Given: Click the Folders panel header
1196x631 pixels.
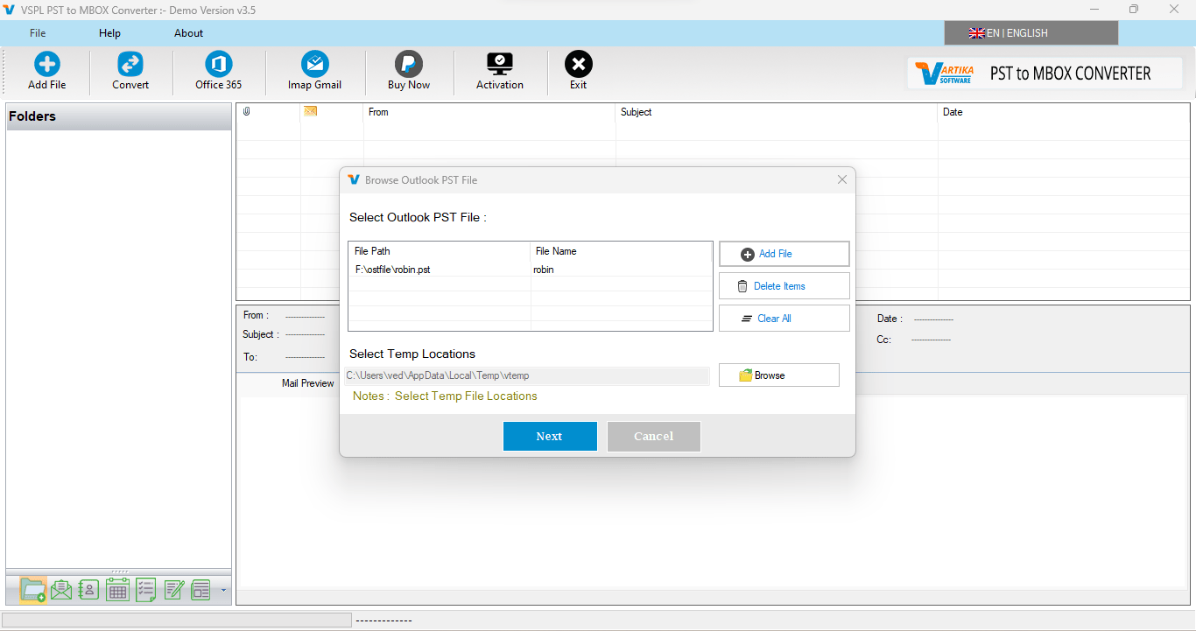Looking at the screenshot, I should (x=118, y=116).
